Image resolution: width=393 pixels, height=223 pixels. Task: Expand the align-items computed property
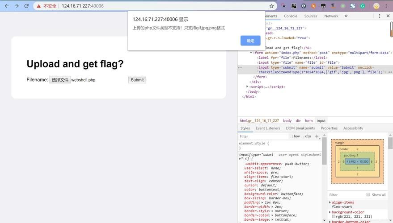coord(330,202)
